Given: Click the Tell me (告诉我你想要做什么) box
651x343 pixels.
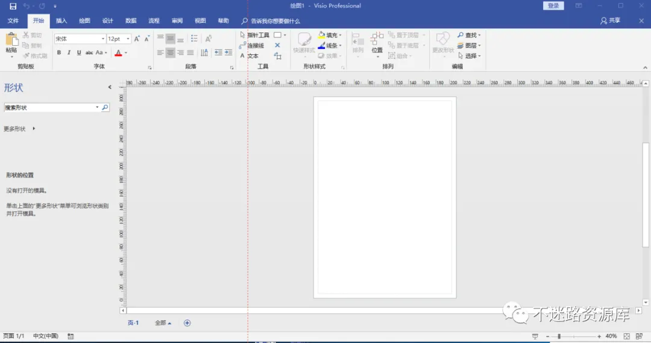Looking at the screenshot, I should tap(271, 21).
